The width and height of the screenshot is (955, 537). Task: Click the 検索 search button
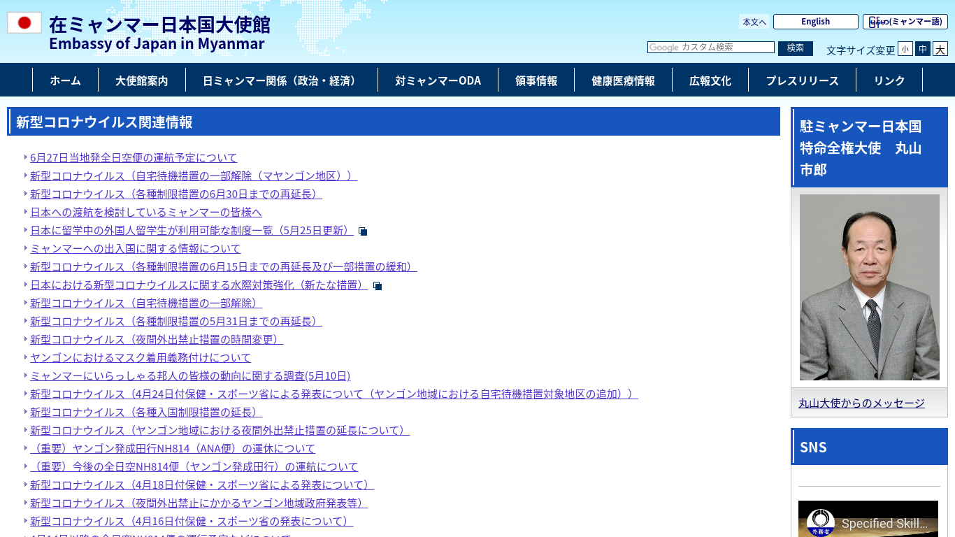(x=796, y=48)
